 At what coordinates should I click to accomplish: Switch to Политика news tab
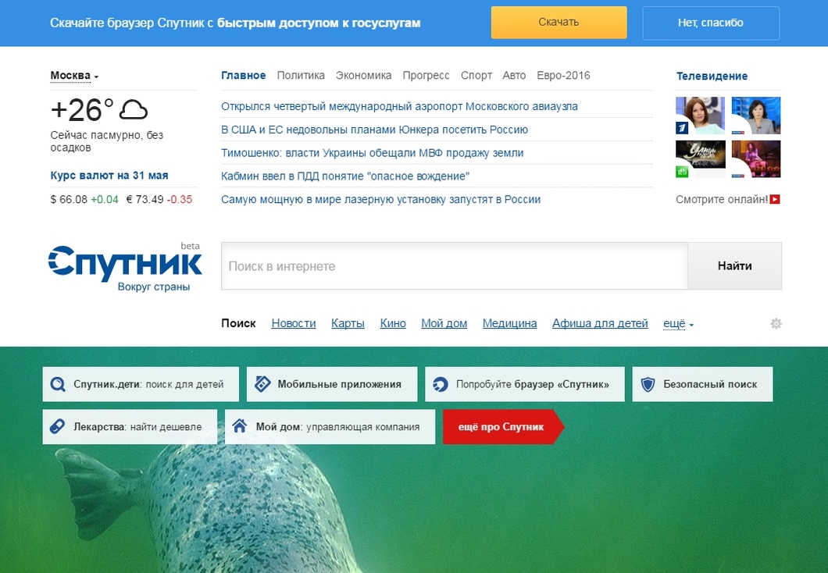301,76
